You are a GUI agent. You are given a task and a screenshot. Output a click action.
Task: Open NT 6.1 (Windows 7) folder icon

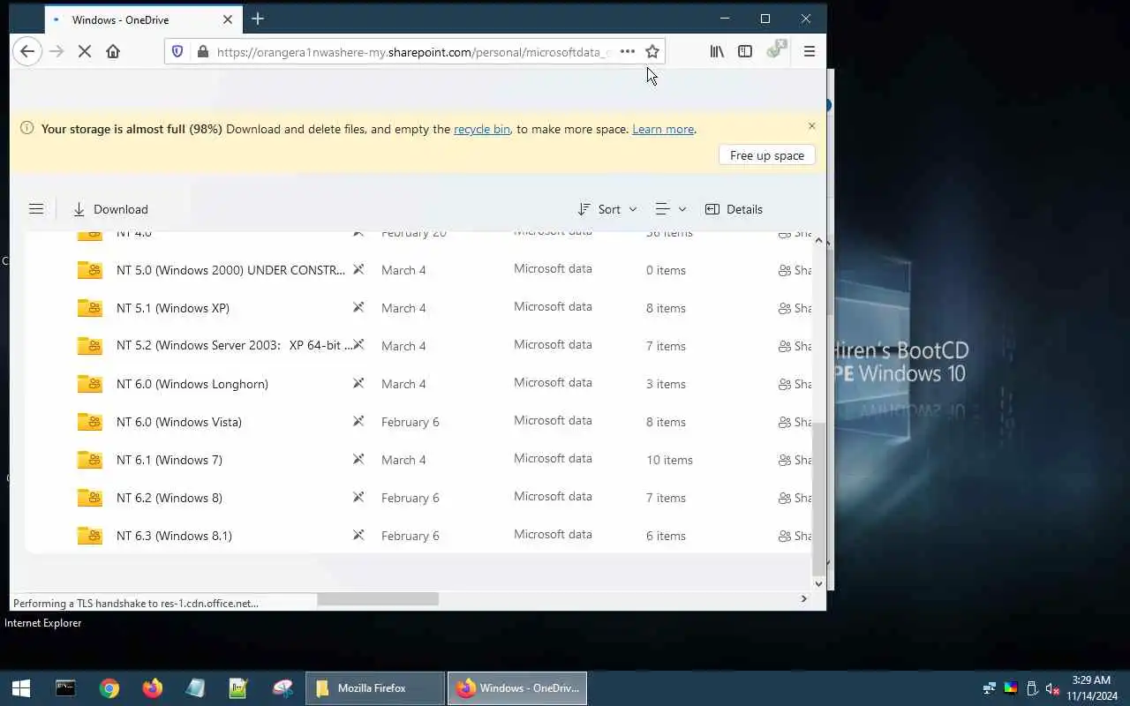[x=89, y=460]
